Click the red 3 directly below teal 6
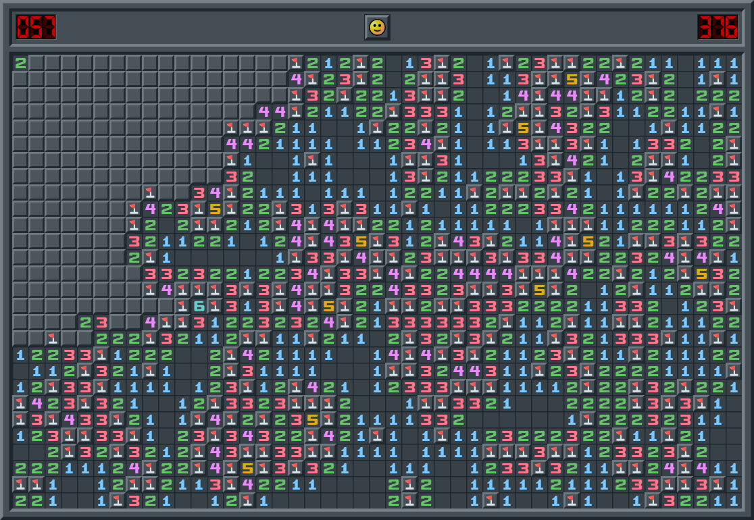Image resolution: width=754 pixels, height=520 pixels. [199, 322]
